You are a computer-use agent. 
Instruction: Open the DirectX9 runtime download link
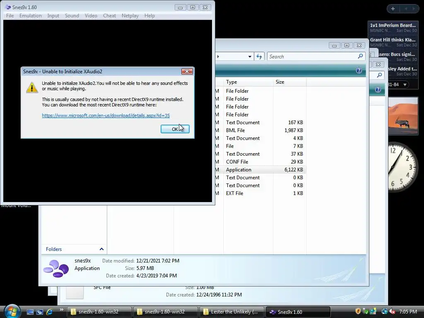[x=106, y=116]
